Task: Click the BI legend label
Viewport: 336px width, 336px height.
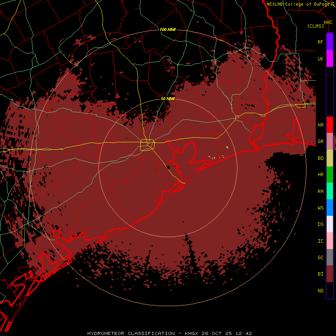Action: pos(320,274)
